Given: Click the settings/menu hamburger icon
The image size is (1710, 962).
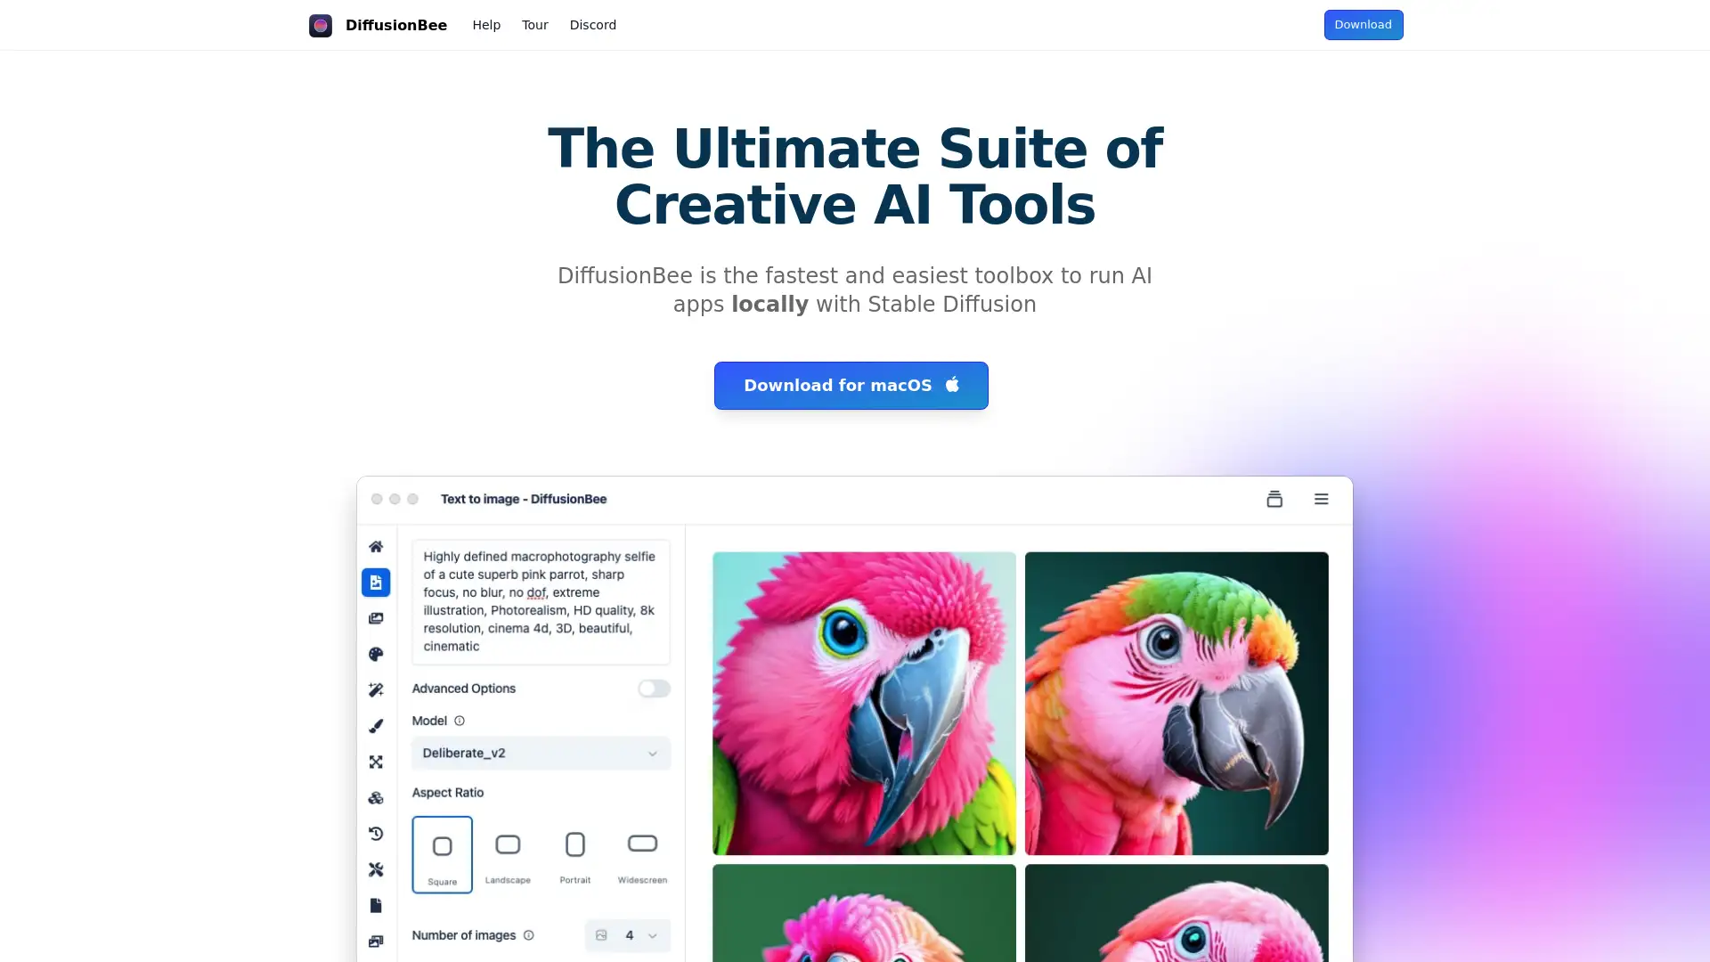Looking at the screenshot, I should click(x=1322, y=498).
